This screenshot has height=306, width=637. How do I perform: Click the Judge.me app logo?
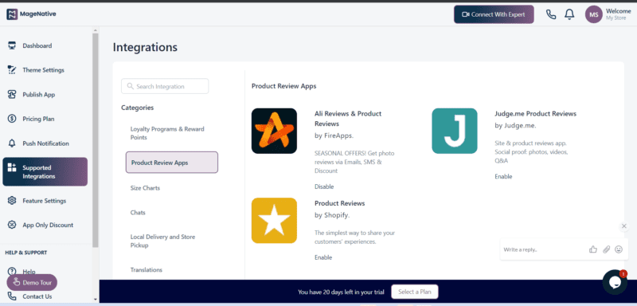coord(454,131)
